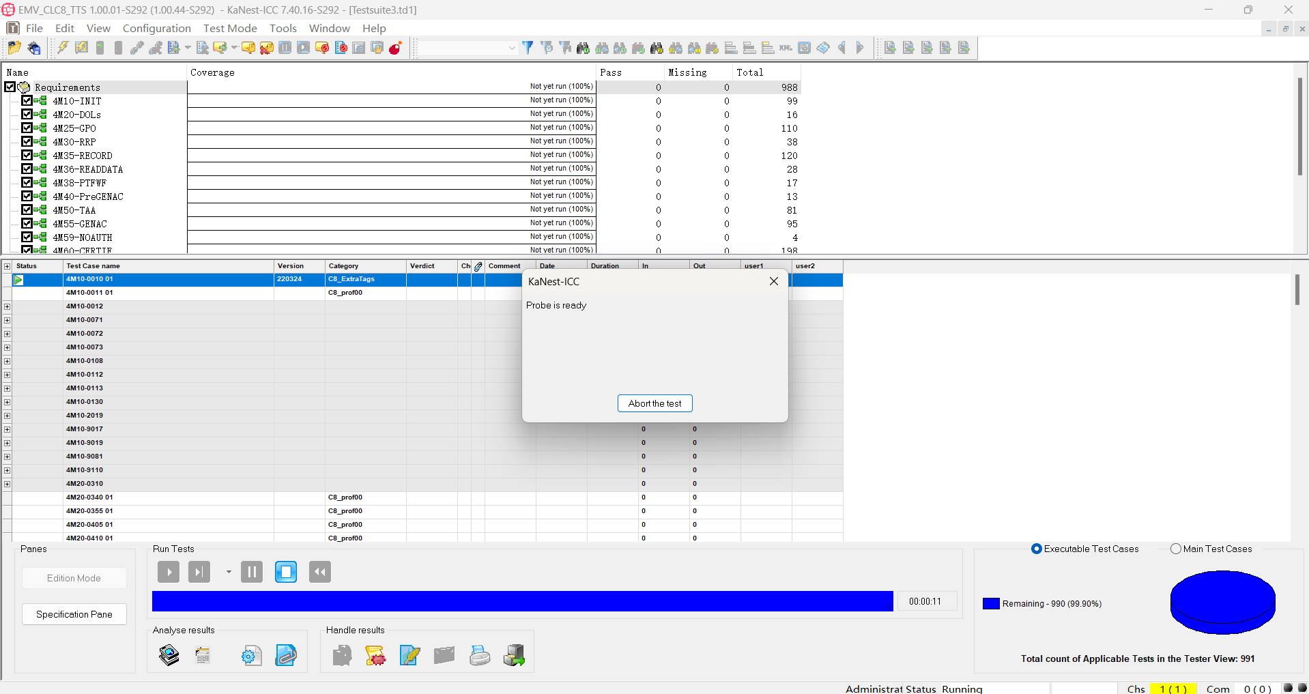
Task: Click the blue test progress bar
Action: 522,601
